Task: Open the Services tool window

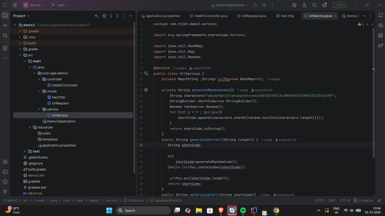Action: [x=5, y=162]
